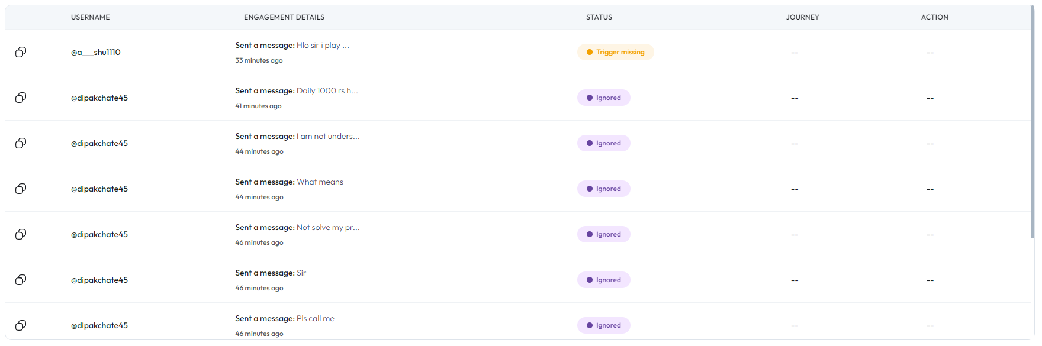This screenshot has height=346, width=1042.
Task: Click the ACTION column header
Action: coord(934,17)
